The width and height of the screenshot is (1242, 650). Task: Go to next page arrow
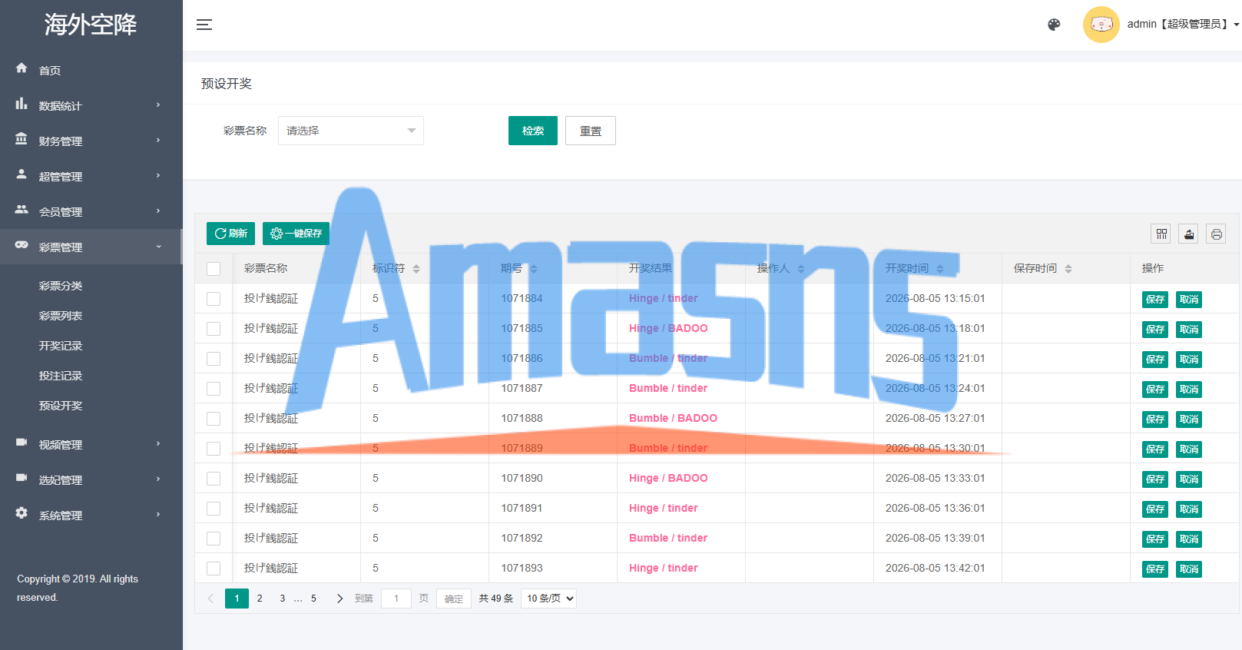click(x=339, y=599)
